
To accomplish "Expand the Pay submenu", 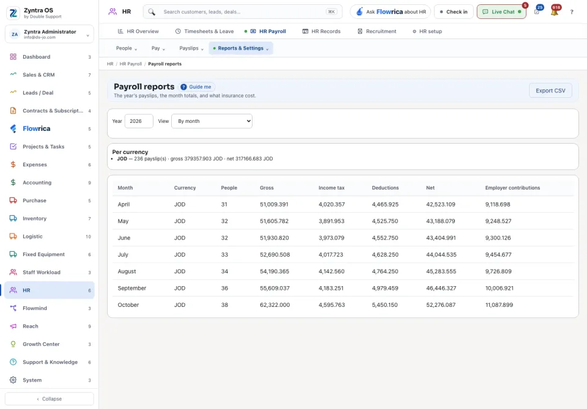I will 158,48.
